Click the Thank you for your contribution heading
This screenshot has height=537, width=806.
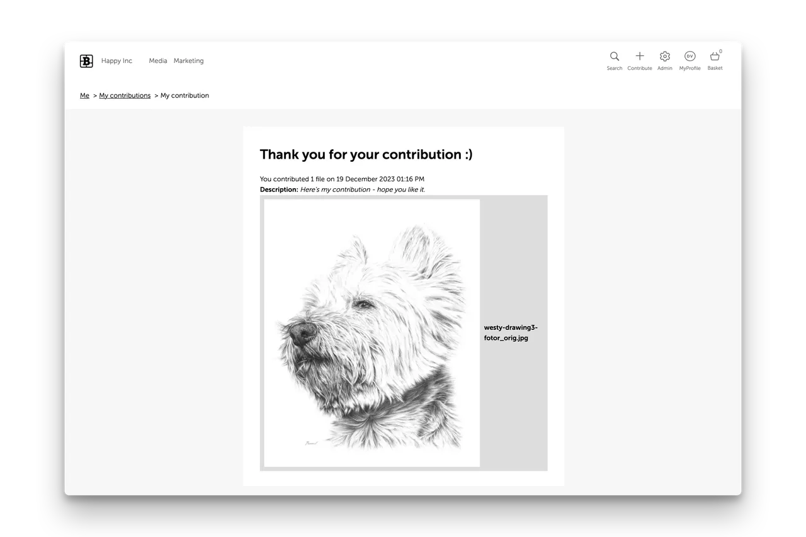point(366,154)
